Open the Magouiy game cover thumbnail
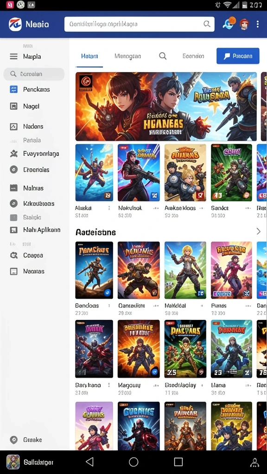This screenshot has width=267, height=474. point(139,349)
